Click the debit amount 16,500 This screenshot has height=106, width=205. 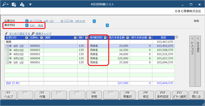click(124, 50)
